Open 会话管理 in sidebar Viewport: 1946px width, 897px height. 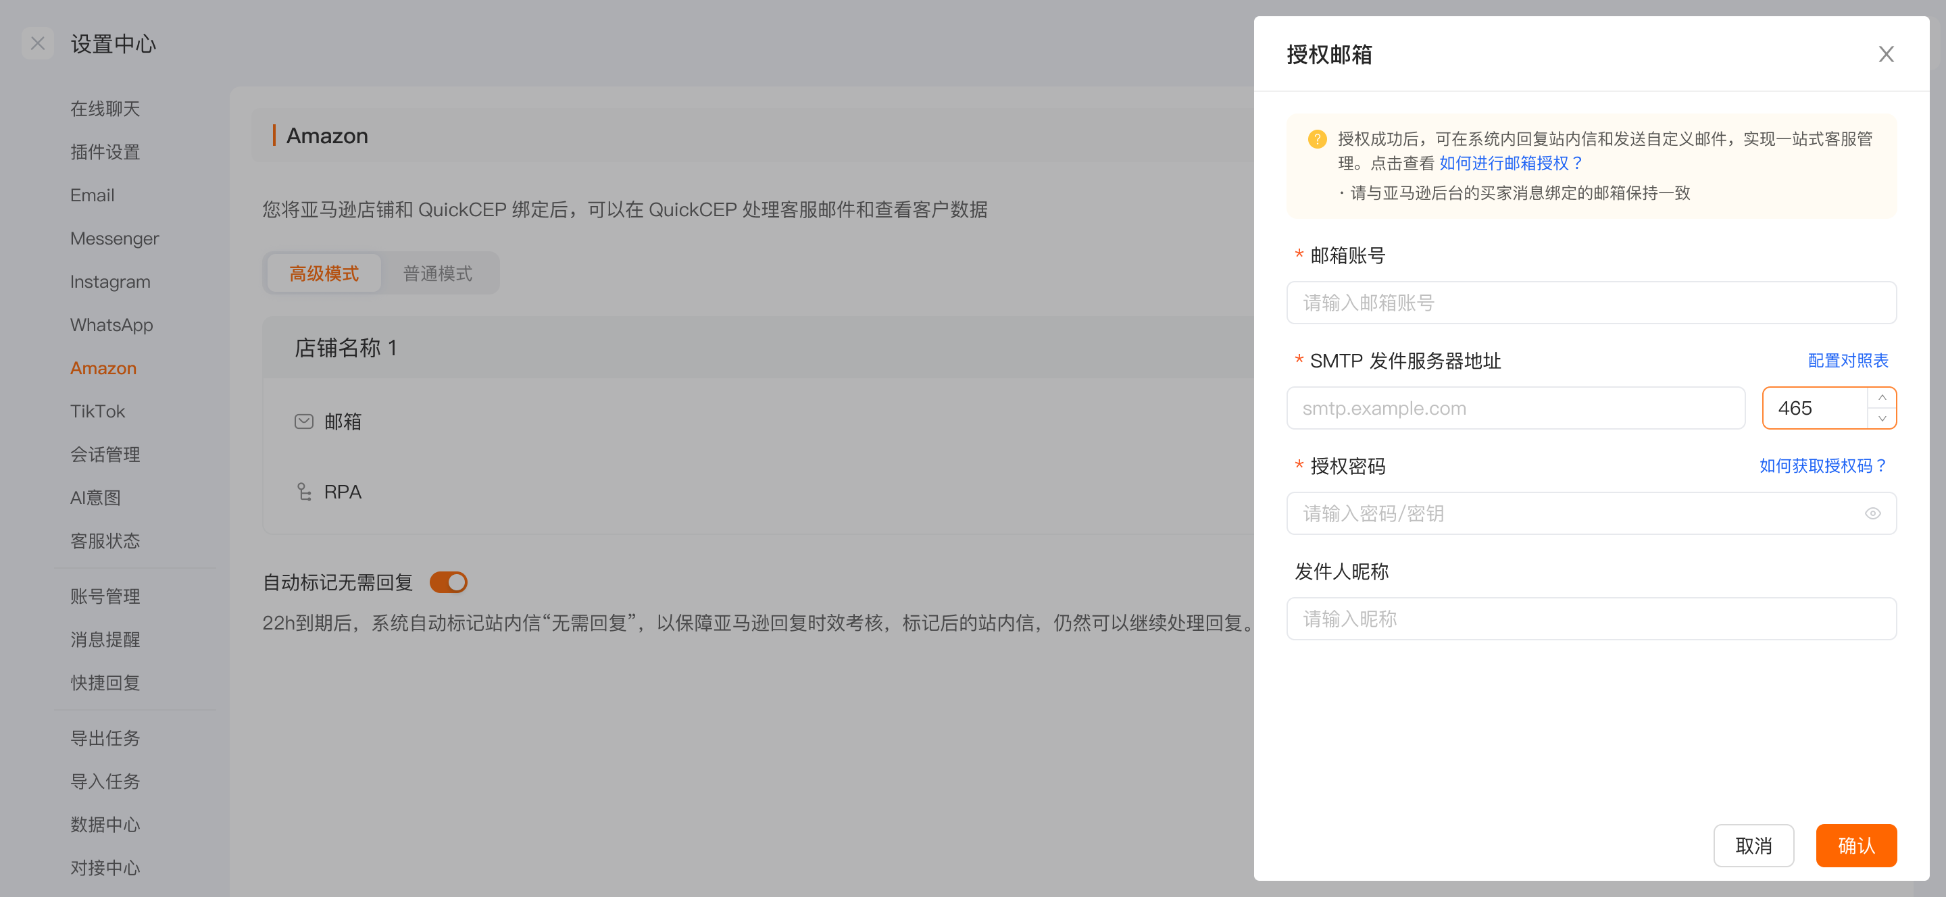coord(105,455)
